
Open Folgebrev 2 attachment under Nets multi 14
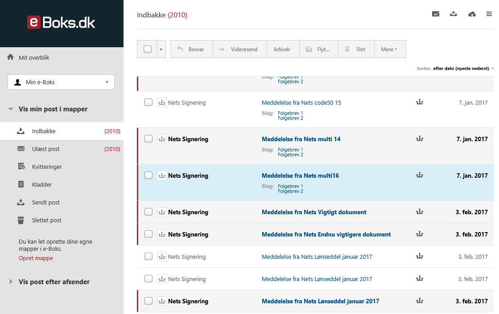[290, 155]
